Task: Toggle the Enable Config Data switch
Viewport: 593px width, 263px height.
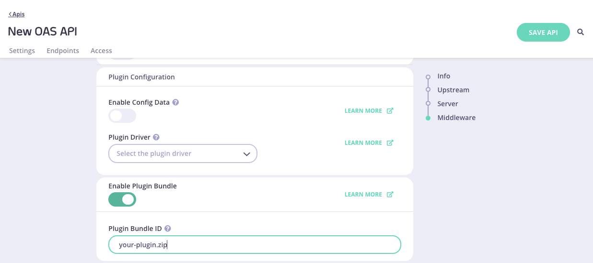Action: coord(122,116)
